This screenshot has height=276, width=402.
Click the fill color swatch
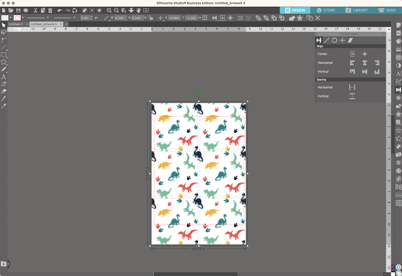[x=5, y=18]
